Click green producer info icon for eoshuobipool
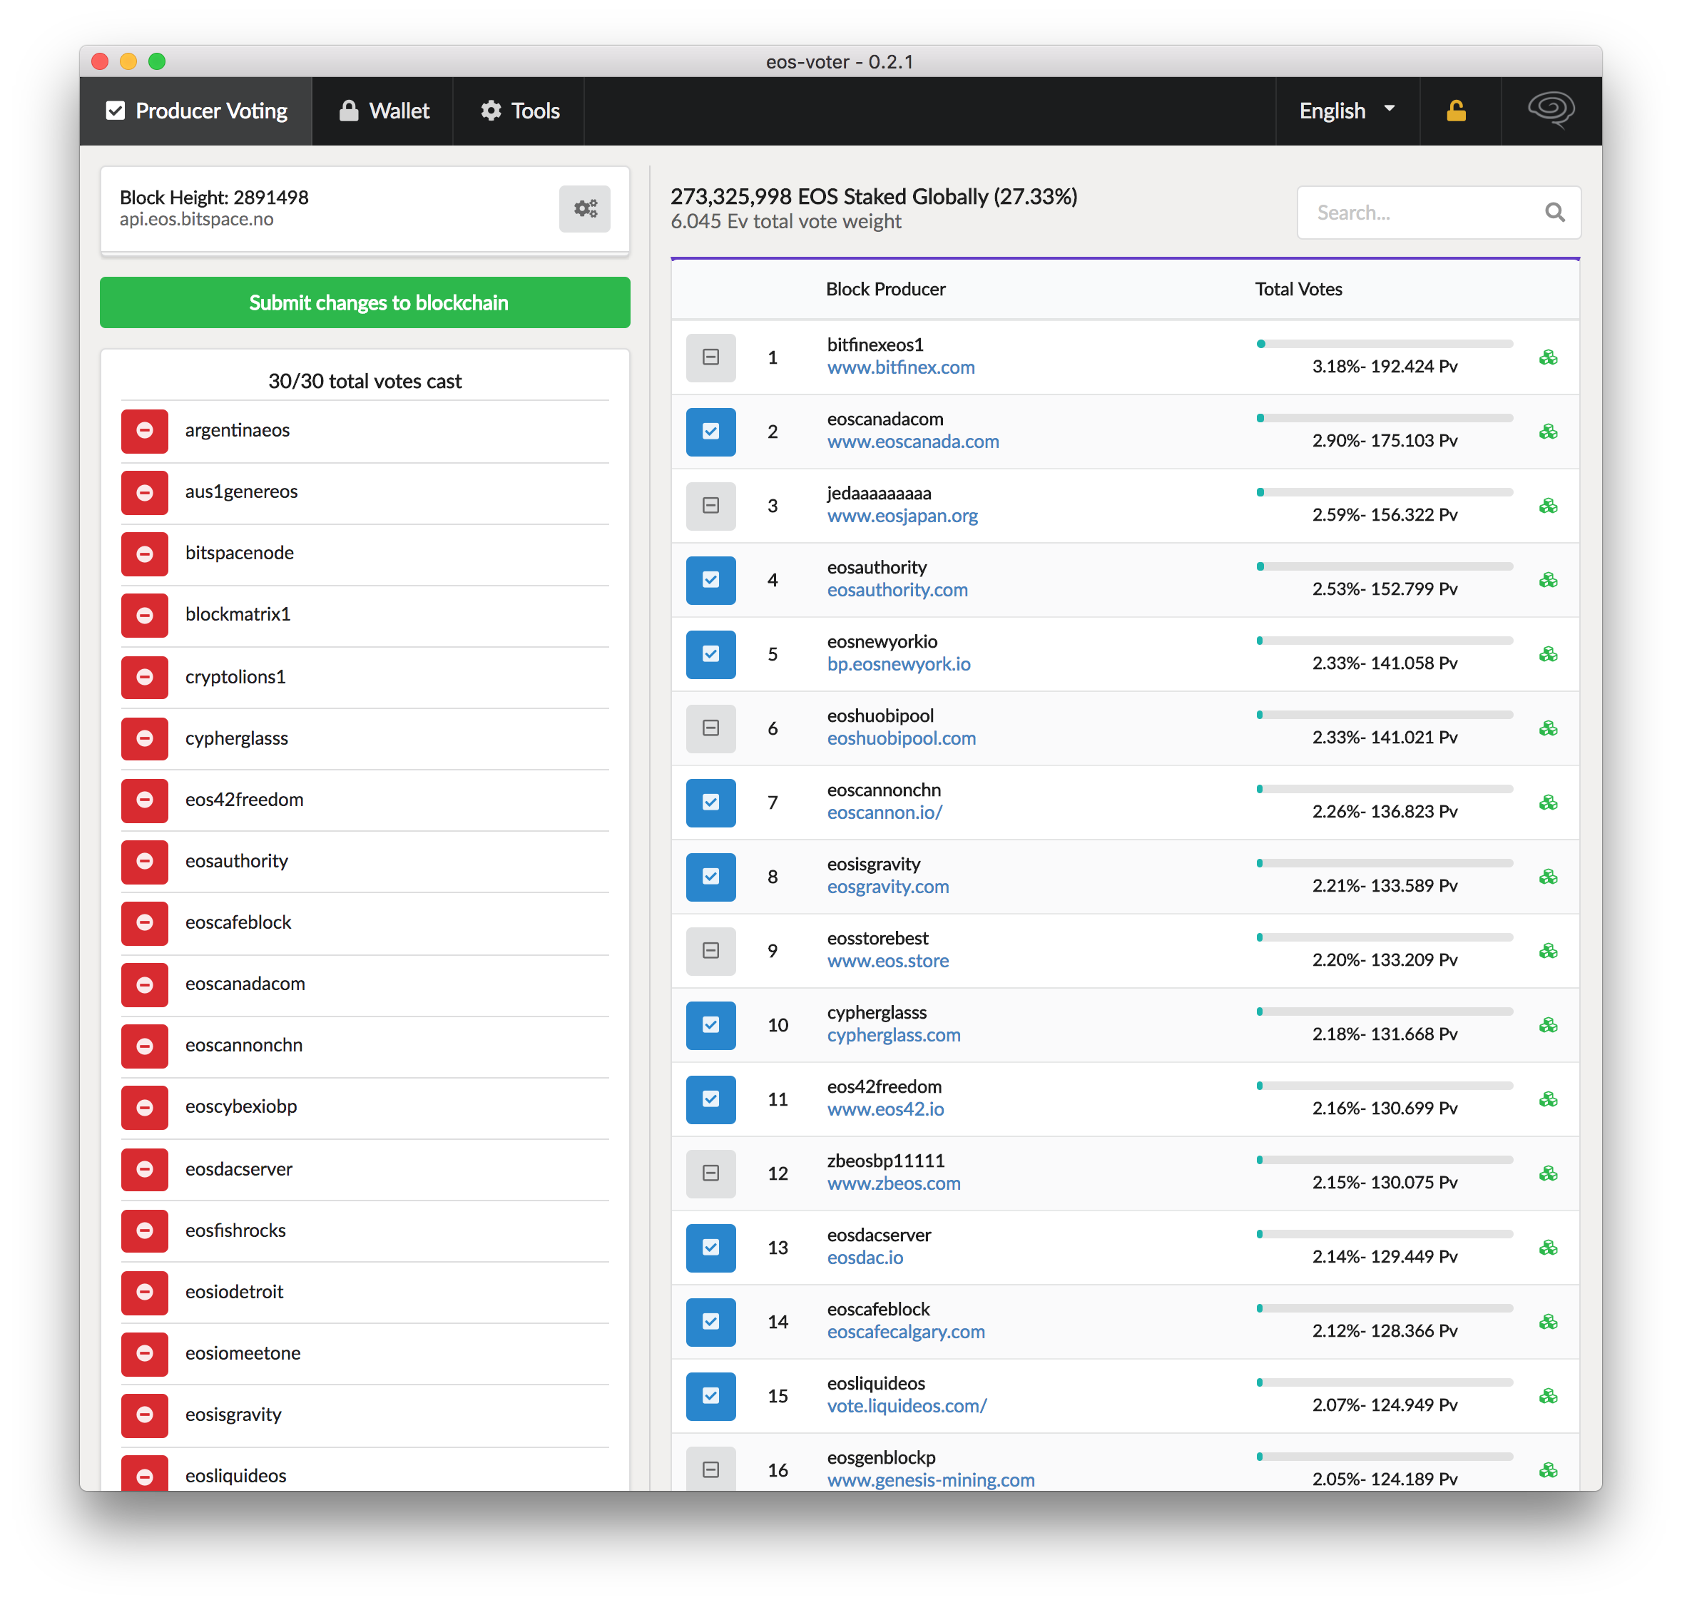This screenshot has width=1682, height=1605. (x=1548, y=729)
